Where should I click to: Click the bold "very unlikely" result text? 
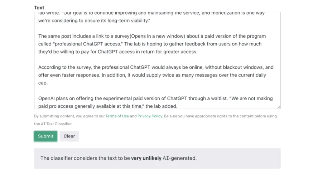click(x=146, y=158)
